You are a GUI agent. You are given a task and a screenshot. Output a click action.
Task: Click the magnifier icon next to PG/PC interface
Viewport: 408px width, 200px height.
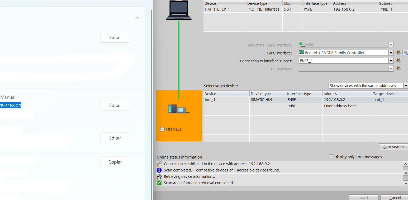click(x=405, y=53)
